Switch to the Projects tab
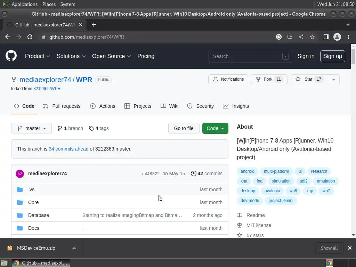Viewport: 356px width, 267px height. pyautogui.click(x=138, y=106)
